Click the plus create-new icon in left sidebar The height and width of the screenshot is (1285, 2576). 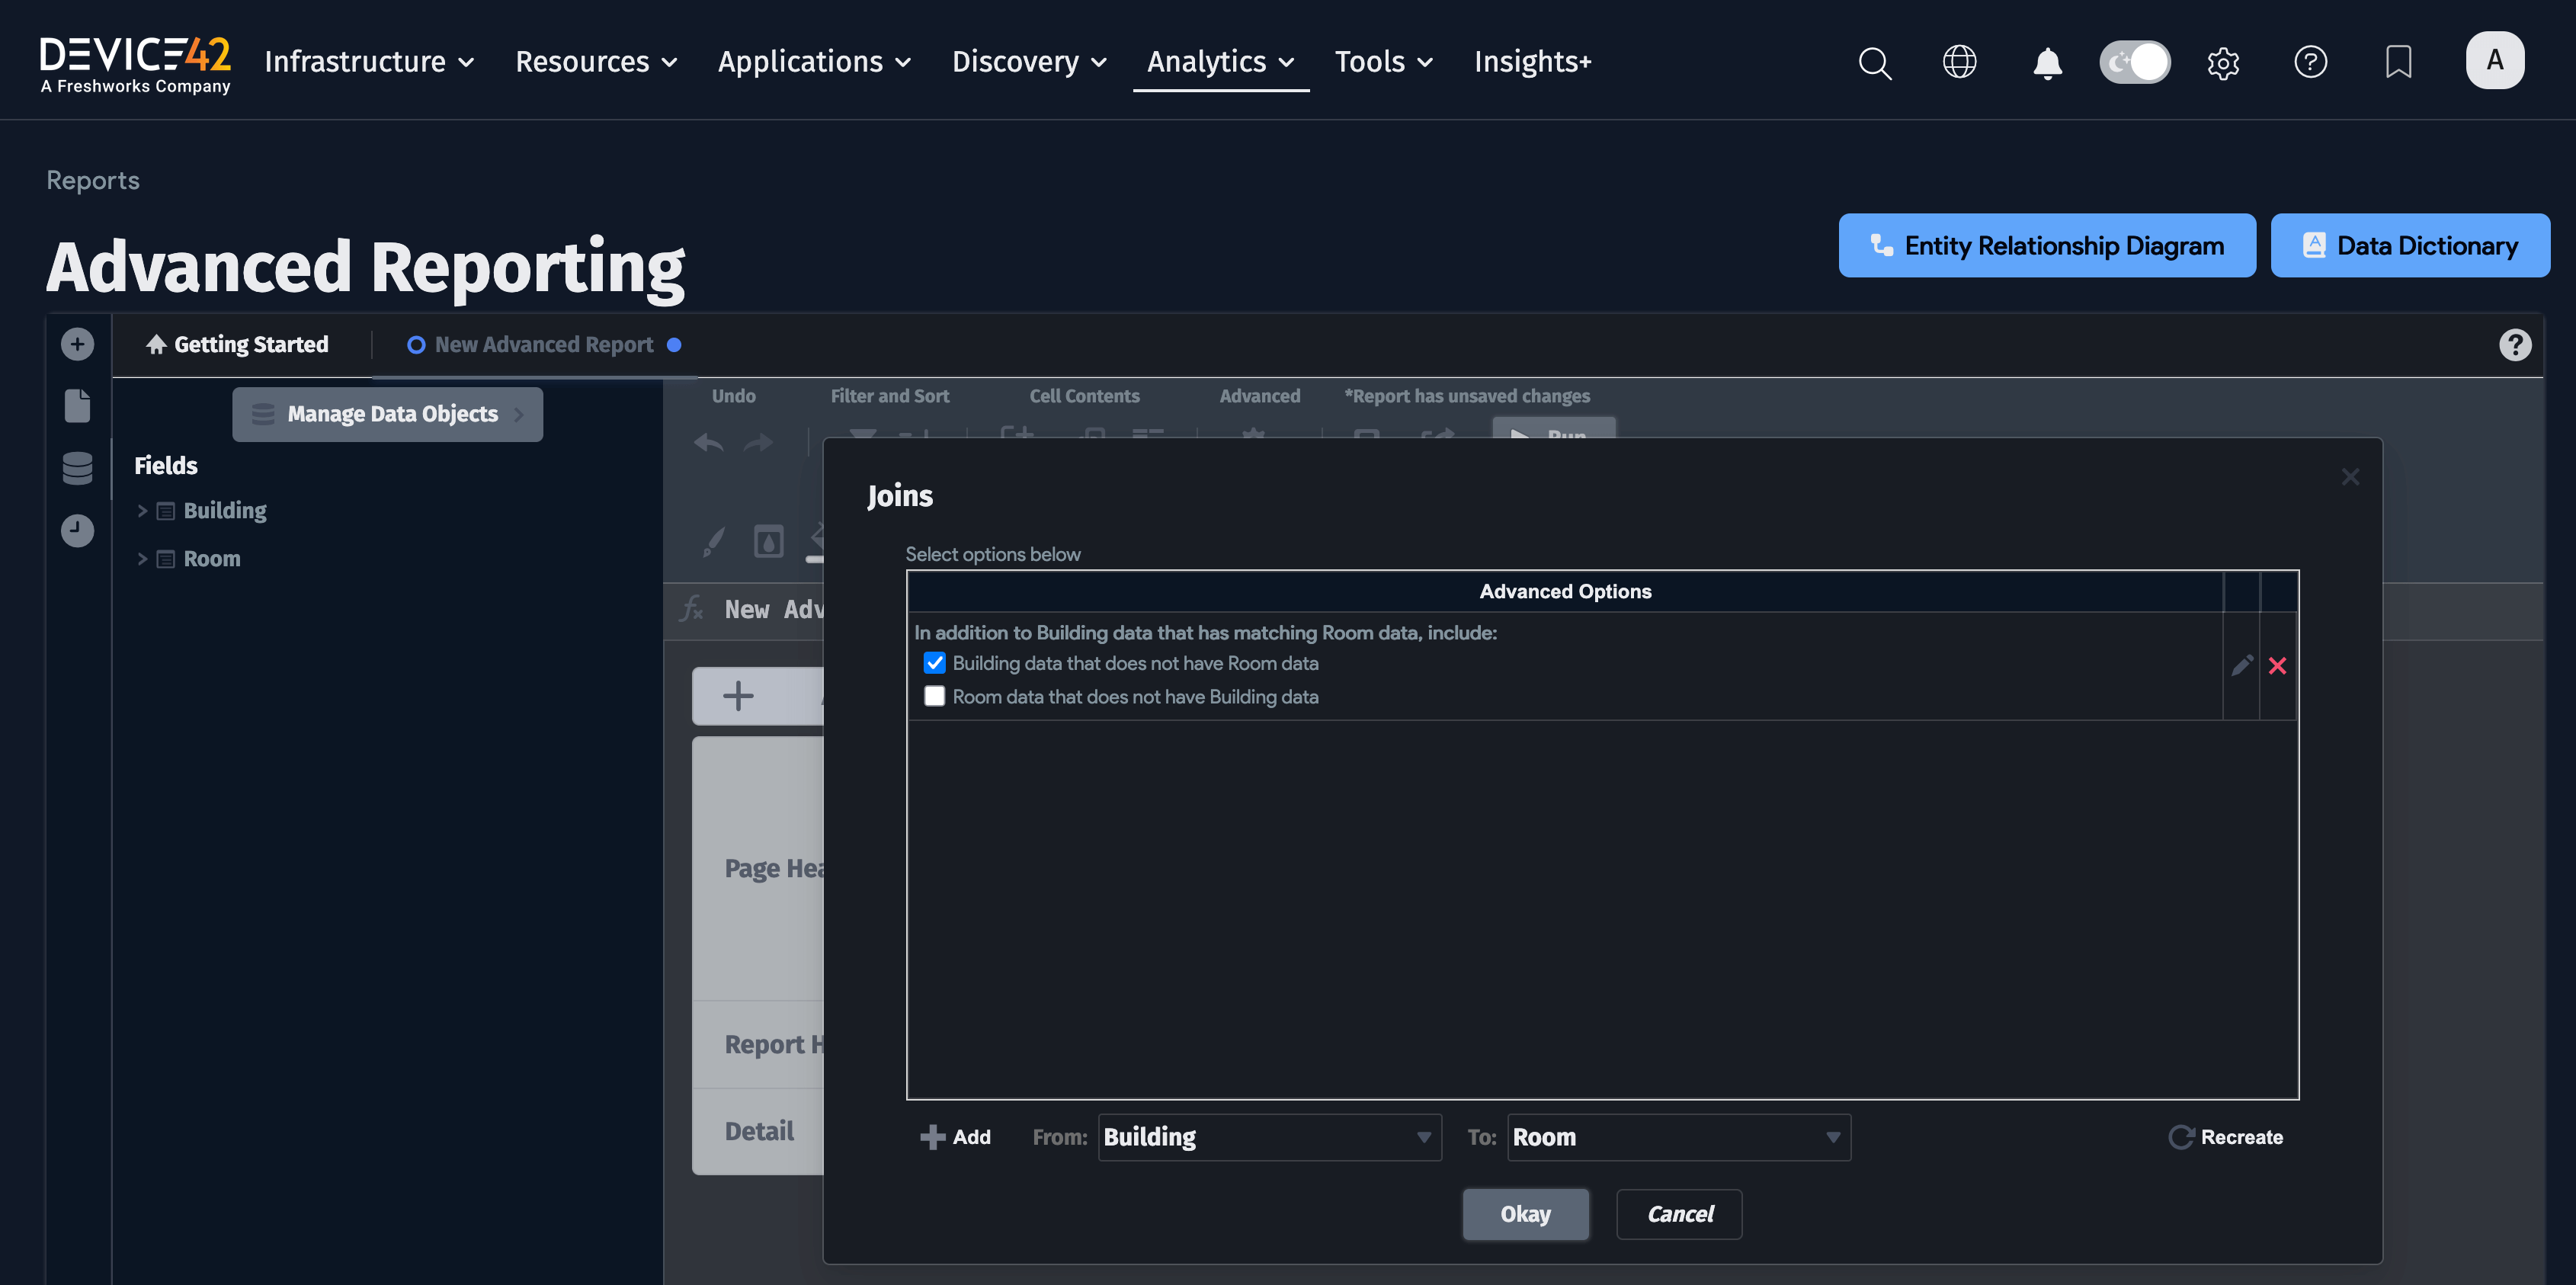point(77,344)
